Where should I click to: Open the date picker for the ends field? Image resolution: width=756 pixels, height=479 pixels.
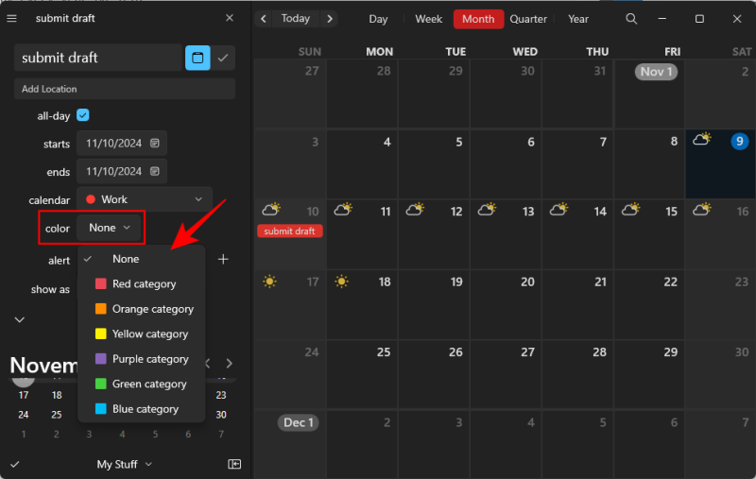pyautogui.click(x=155, y=171)
